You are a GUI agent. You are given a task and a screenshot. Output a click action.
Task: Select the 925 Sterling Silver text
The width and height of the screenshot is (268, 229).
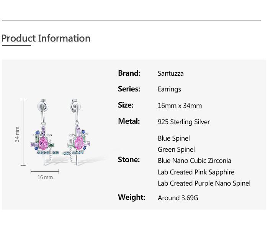click(x=184, y=122)
